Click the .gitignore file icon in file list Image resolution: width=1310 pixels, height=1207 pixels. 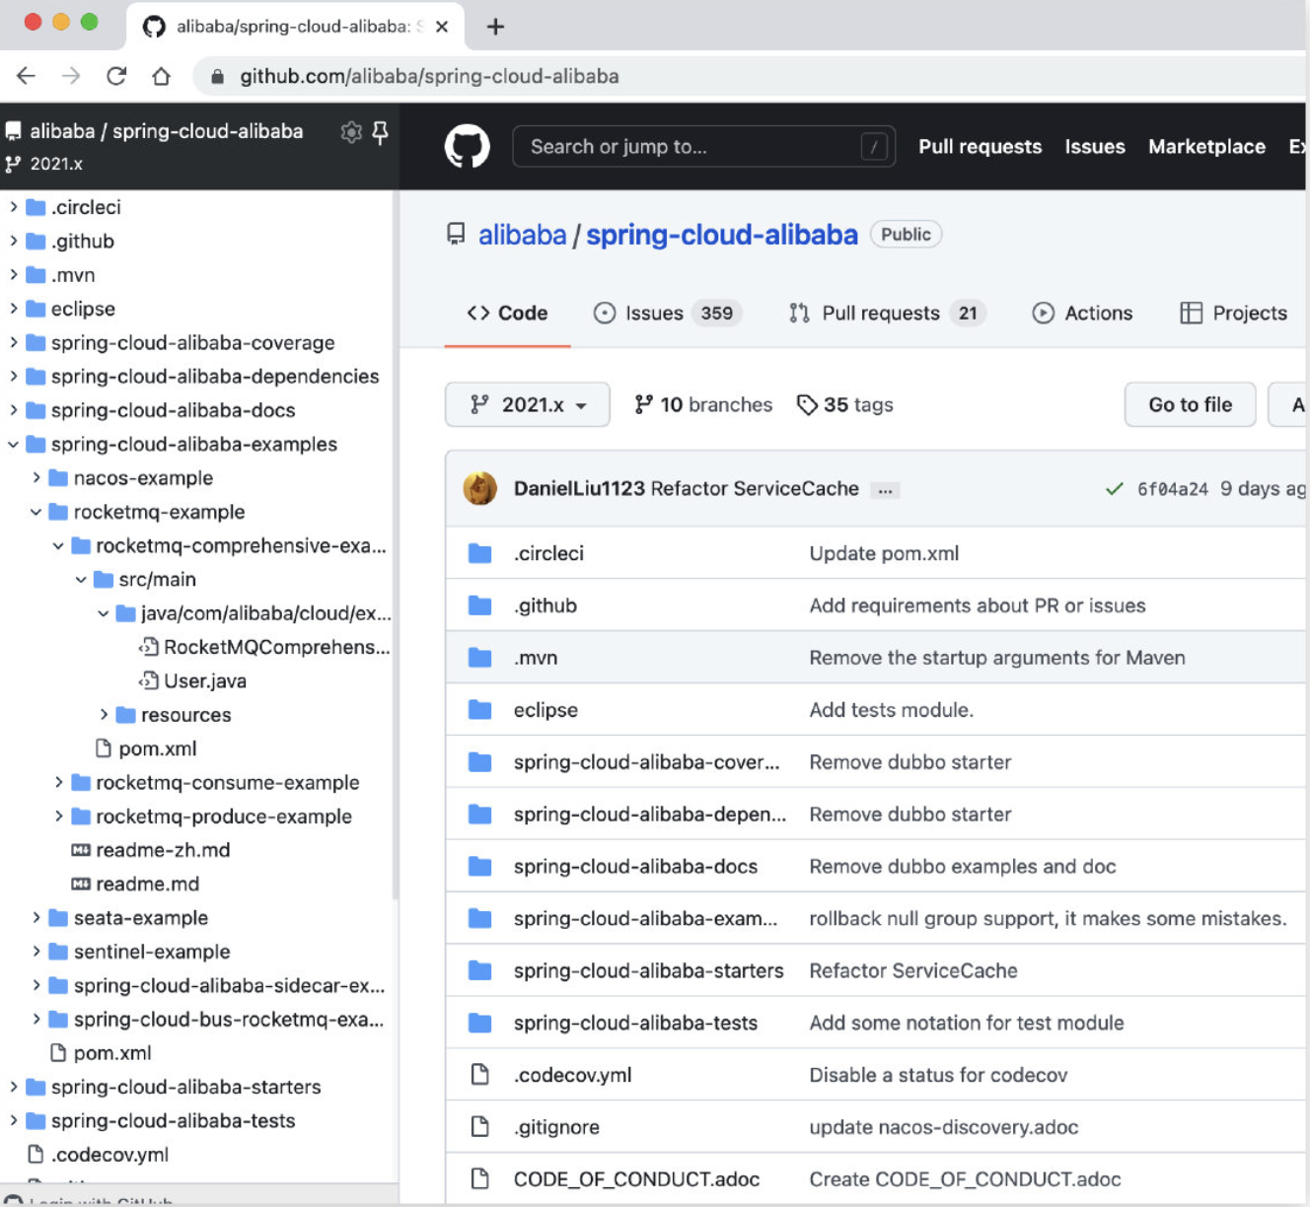coord(480,1127)
